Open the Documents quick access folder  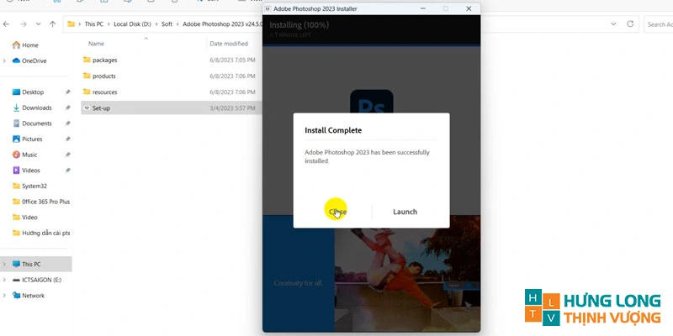pos(36,123)
